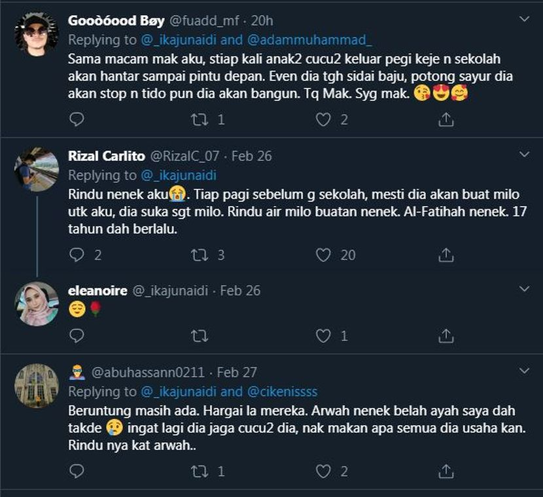The width and height of the screenshot is (543, 497).
Task: Visit the @cikenissss profile mention
Action: [x=281, y=391]
